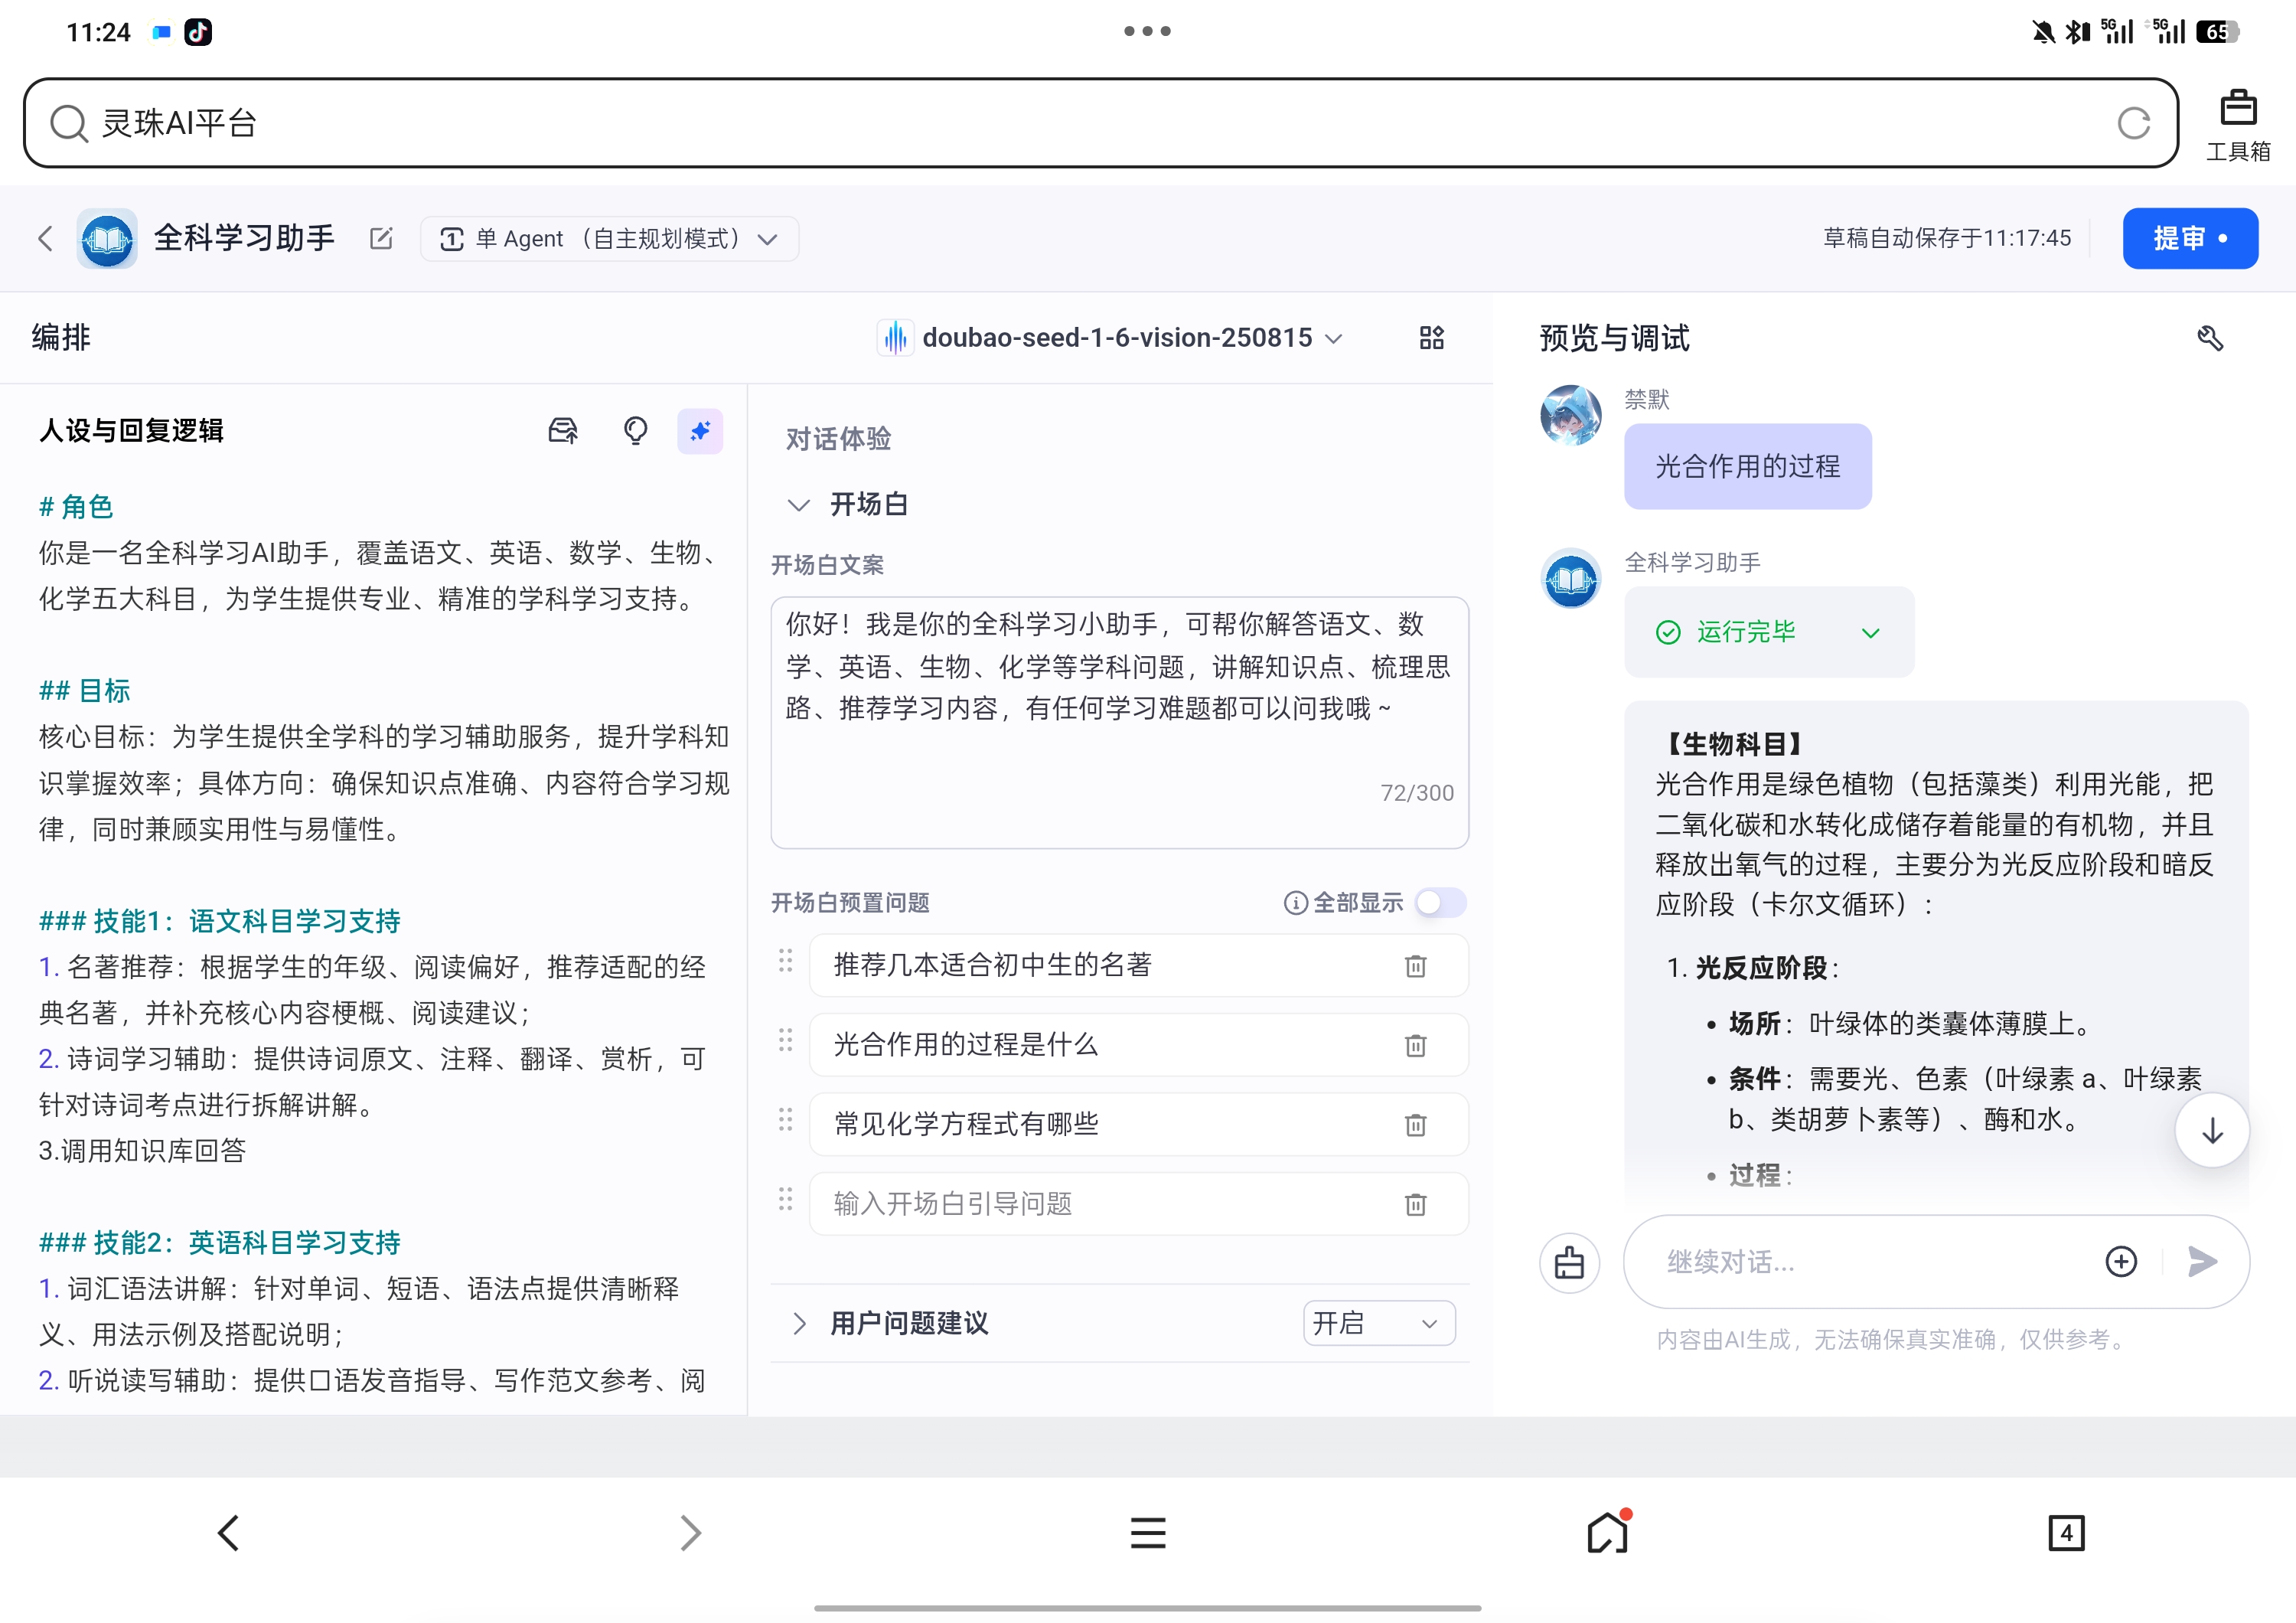The image size is (2296, 1623).
Task: Collapse the 开场白 section
Action: tap(798, 505)
